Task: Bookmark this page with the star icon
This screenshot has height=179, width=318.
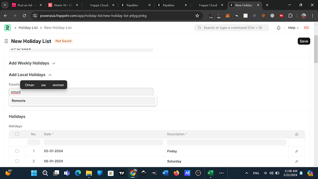Action: tap(197, 16)
